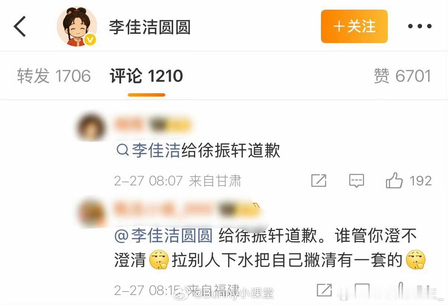Follow the user with +关注 button
The image size is (448, 305).
(354, 26)
